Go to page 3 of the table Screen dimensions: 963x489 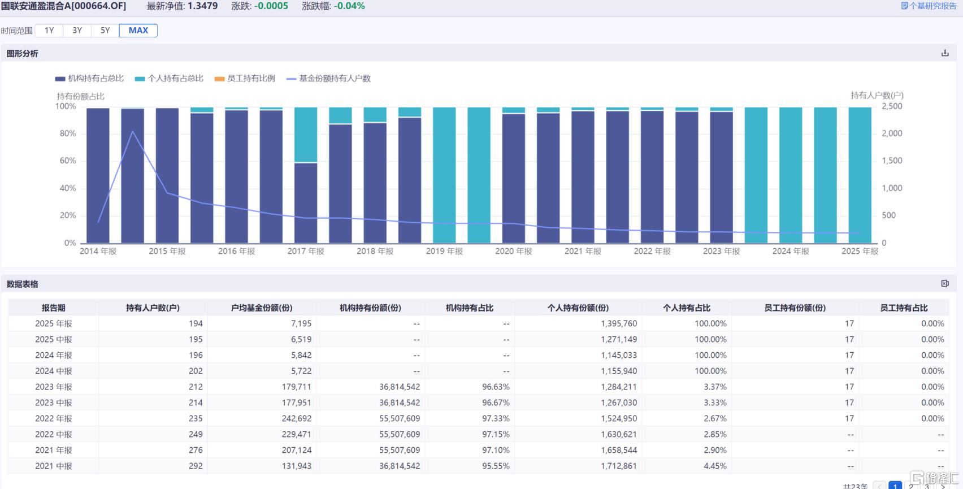[927, 486]
